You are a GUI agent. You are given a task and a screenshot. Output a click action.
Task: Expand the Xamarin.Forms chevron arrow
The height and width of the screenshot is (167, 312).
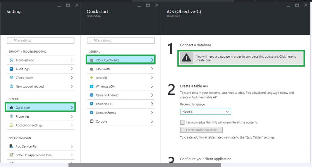pyautogui.click(x=152, y=113)
